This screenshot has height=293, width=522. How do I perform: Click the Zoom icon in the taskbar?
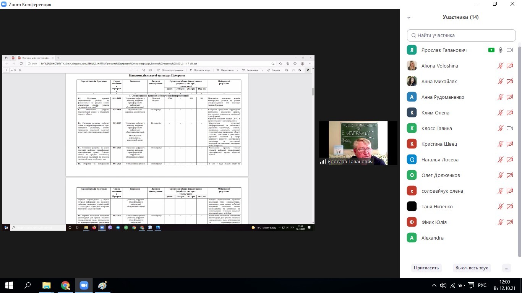pyautogui.click(x=84, y=285)
